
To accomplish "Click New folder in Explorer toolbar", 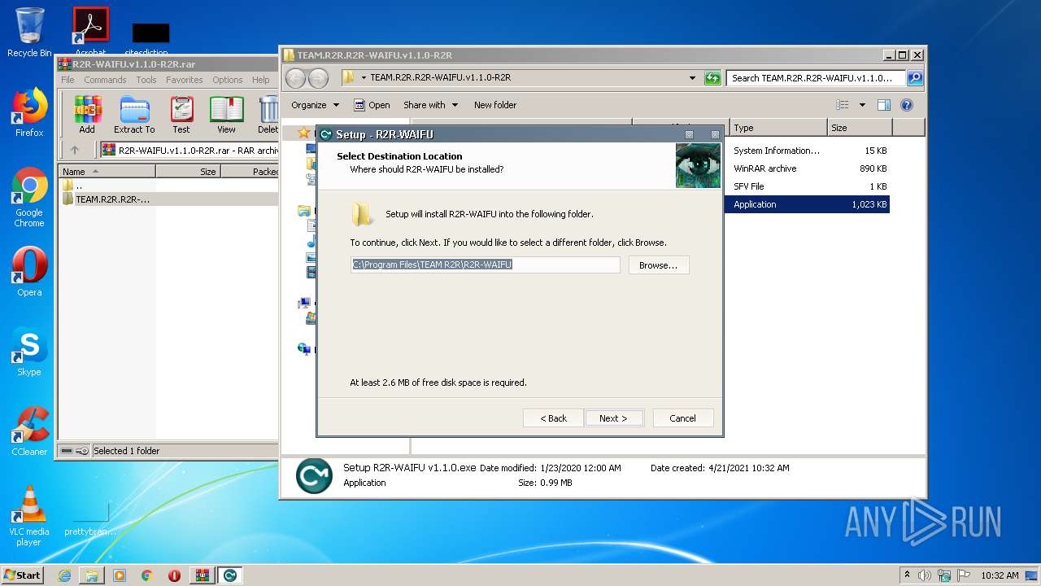I will click(x=495, y=105).
